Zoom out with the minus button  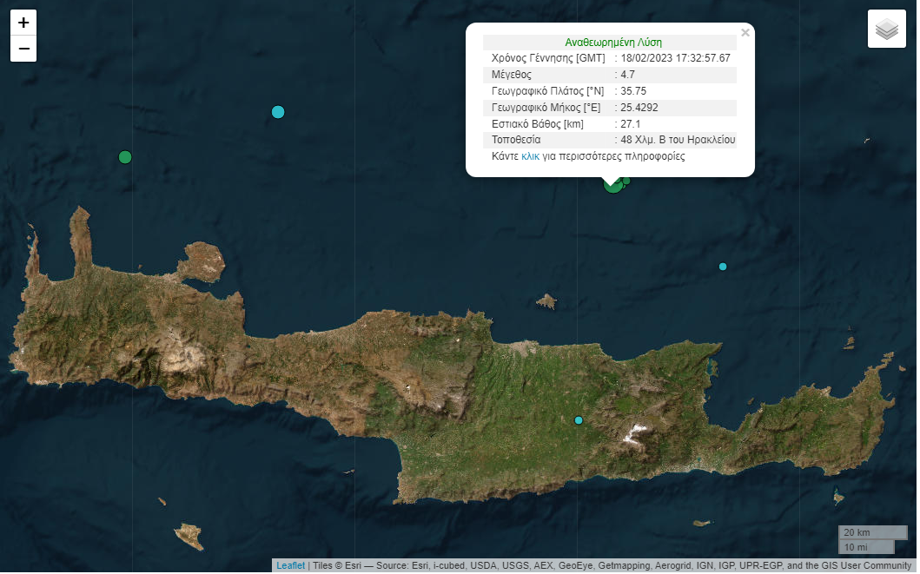23,49
